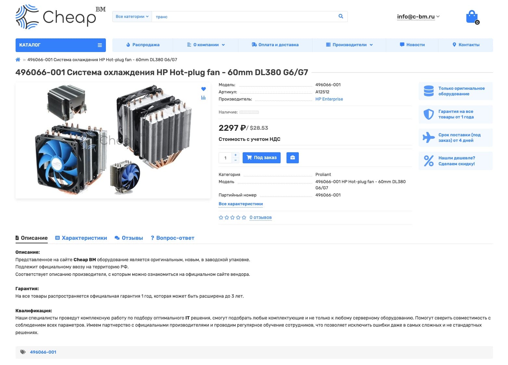Expand the О компании menu
This screenshot has width=508, height=365.
click(206, 45)
